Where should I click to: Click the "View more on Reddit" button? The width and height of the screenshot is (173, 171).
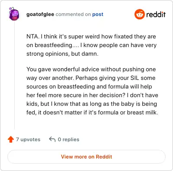[86, 157]
